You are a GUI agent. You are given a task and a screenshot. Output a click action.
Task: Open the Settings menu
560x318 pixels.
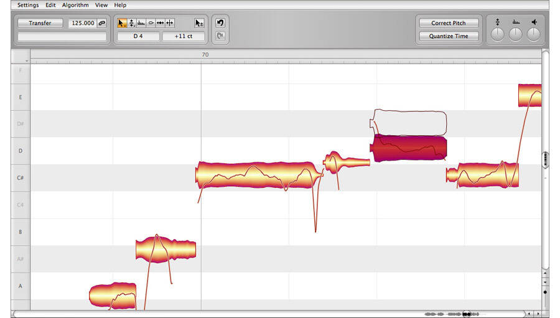tap(28, 5)
